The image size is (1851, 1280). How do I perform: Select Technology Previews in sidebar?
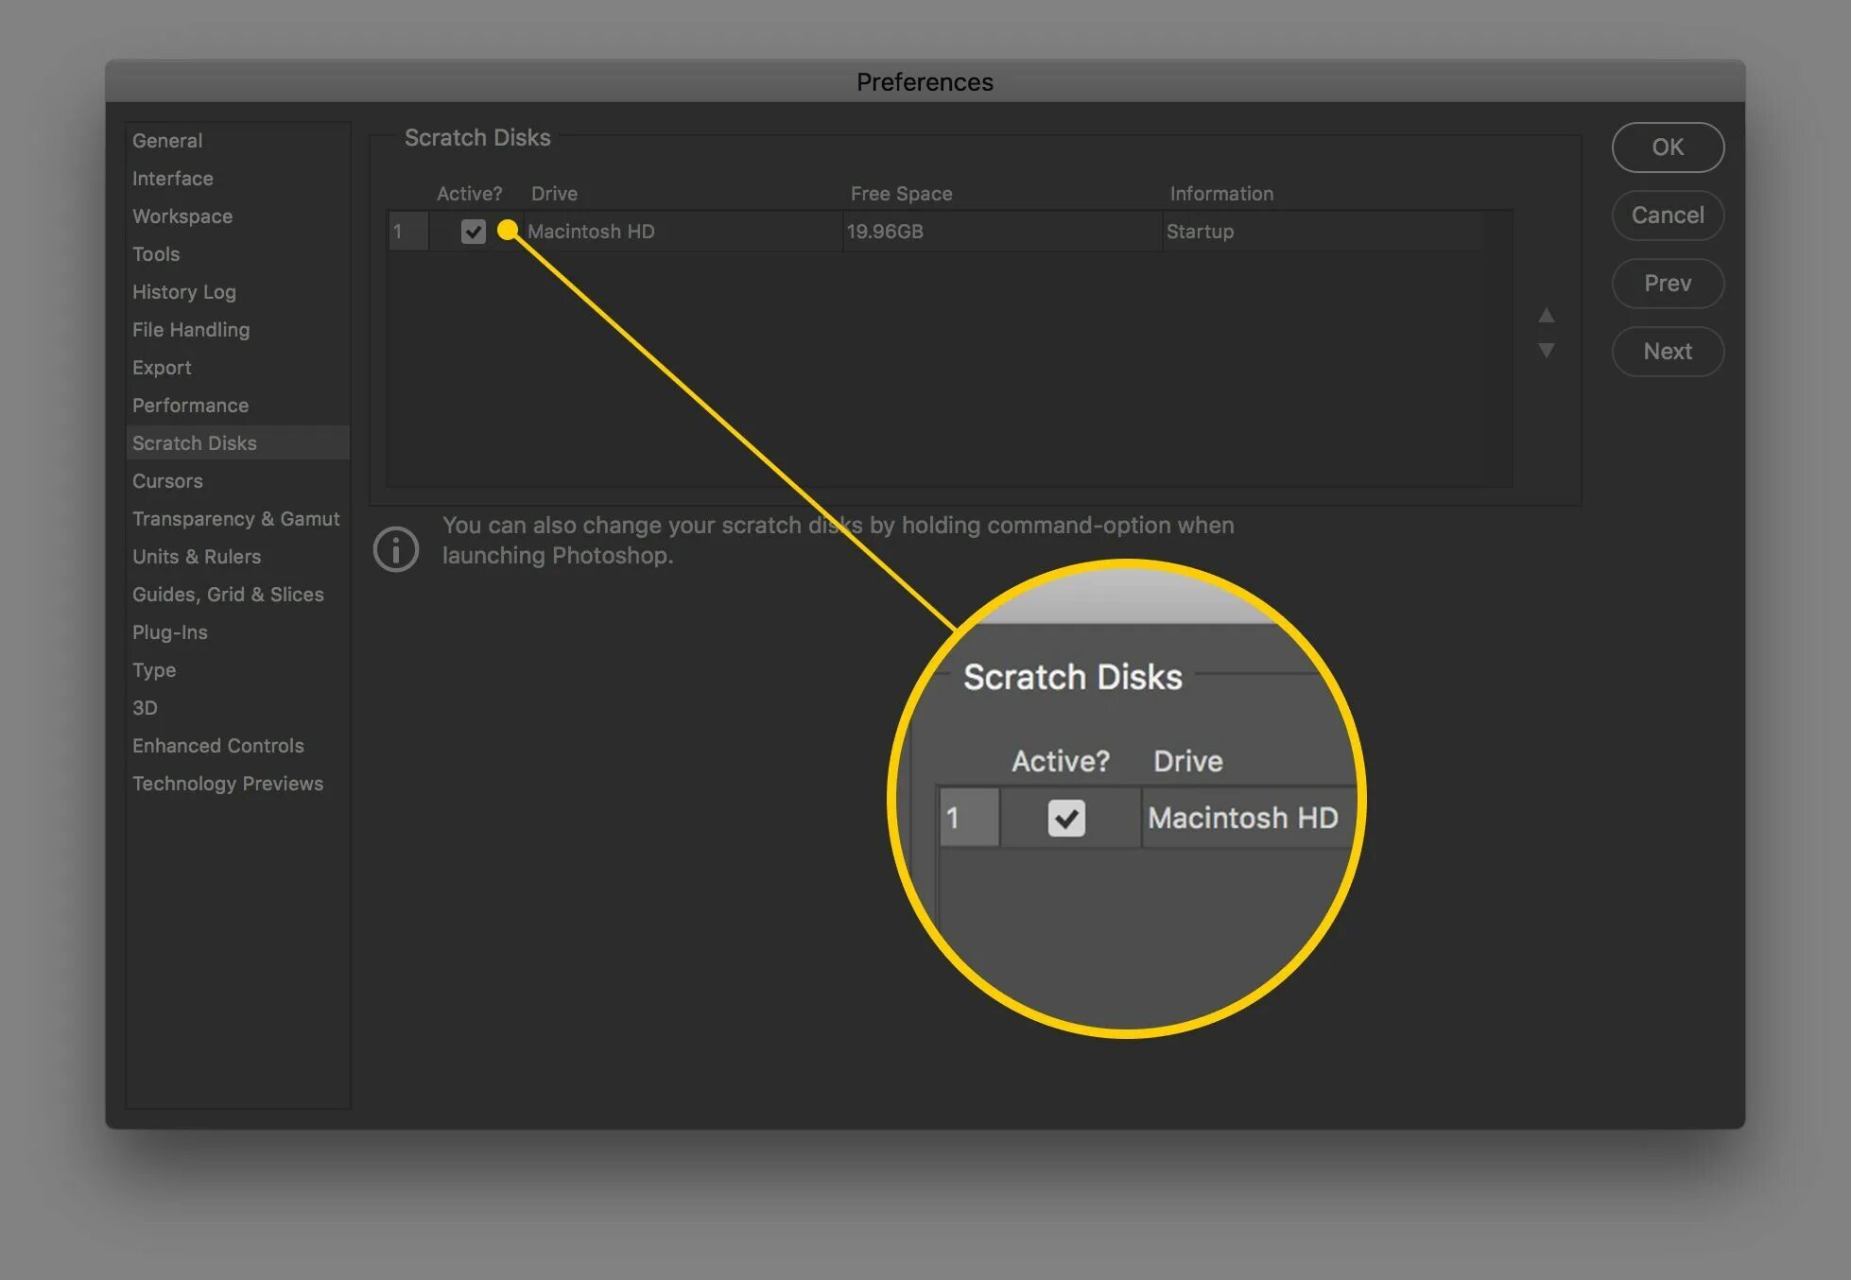coord(227,784)
